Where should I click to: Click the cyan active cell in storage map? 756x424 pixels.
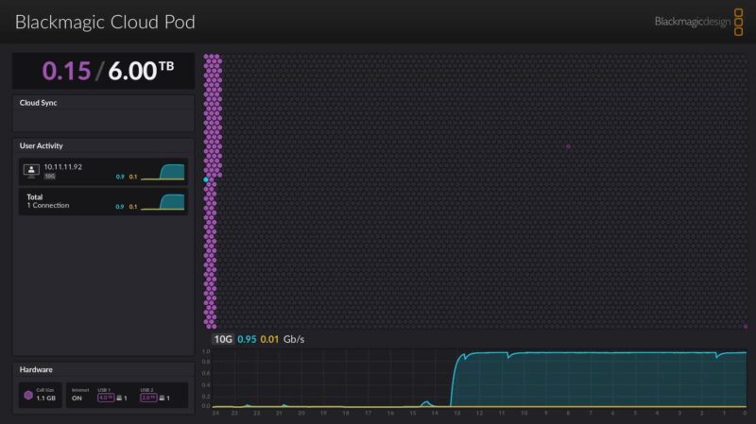[206, 179]
